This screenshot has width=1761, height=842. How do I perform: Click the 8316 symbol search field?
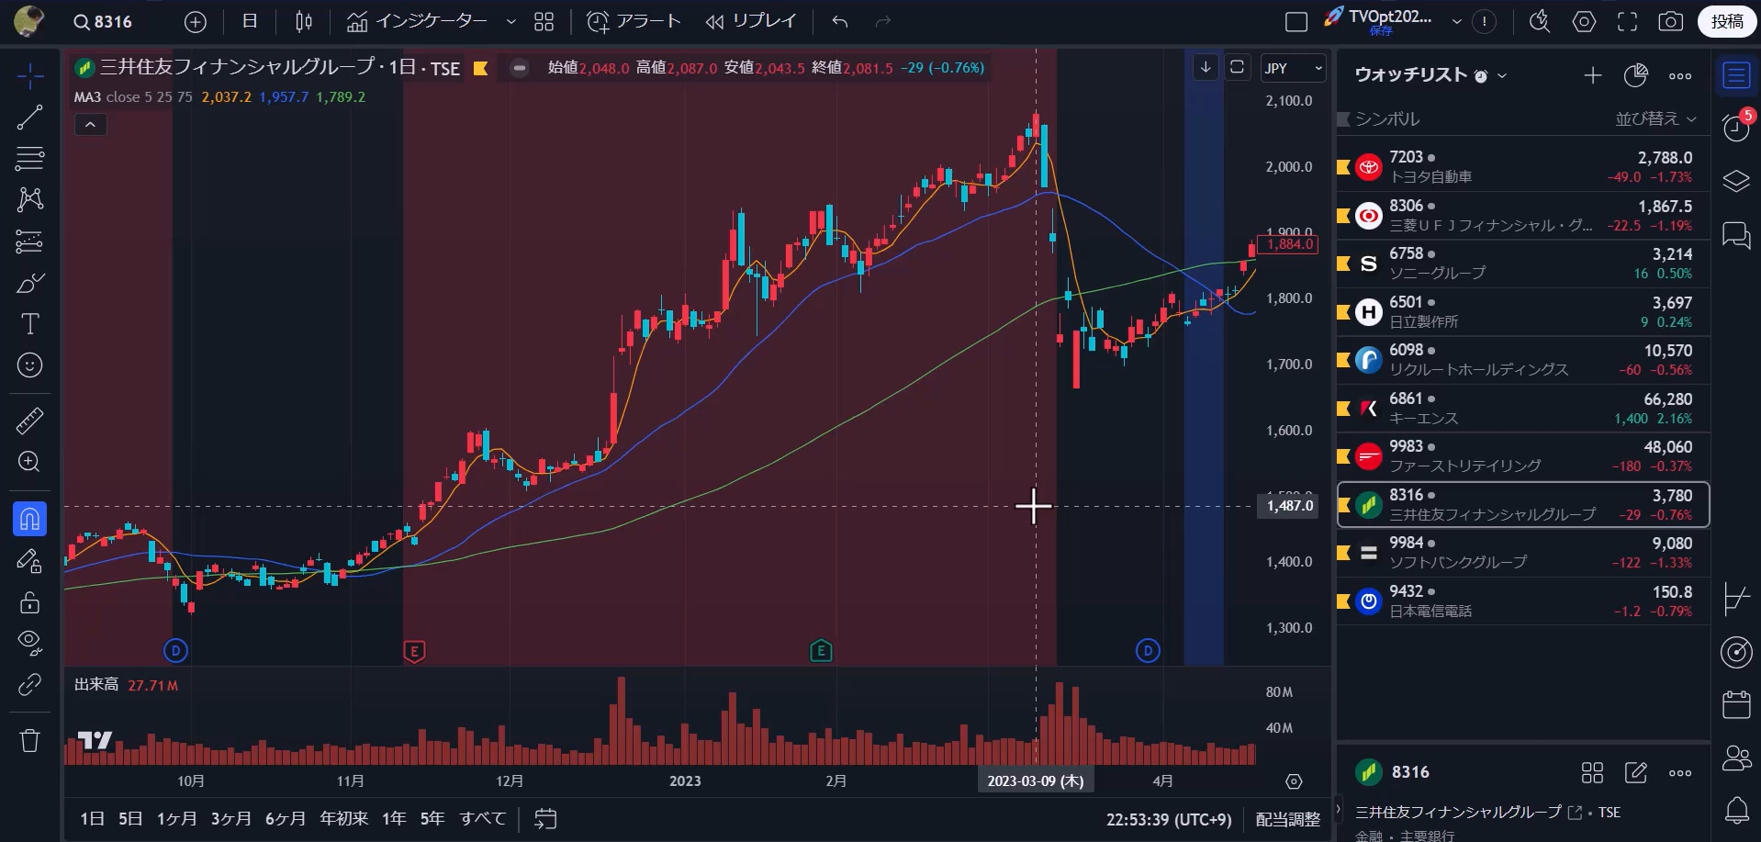point(103,21)
